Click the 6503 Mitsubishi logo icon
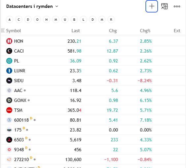 9,140
